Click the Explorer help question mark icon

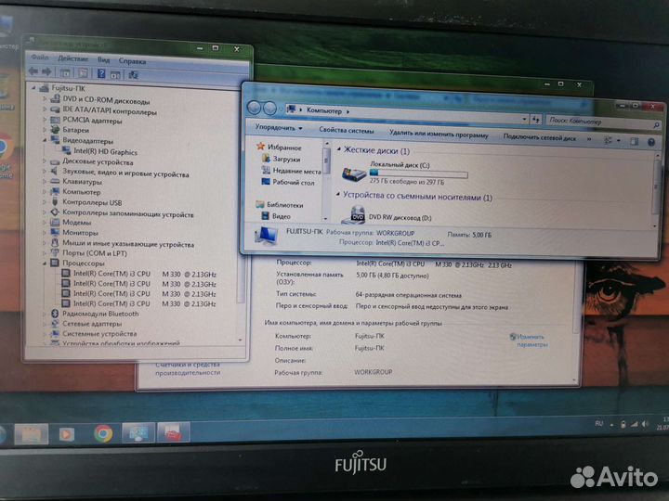point(651,142)
